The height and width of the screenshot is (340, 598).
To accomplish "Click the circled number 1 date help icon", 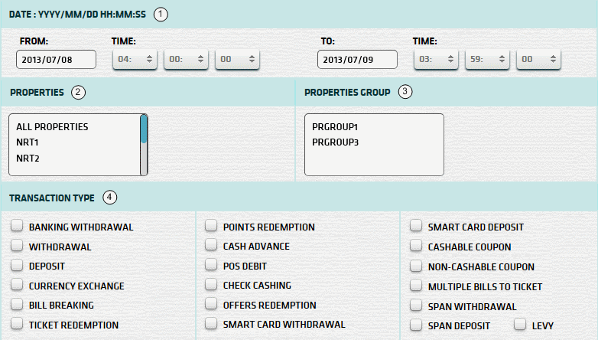I will (x=159, y=14).
